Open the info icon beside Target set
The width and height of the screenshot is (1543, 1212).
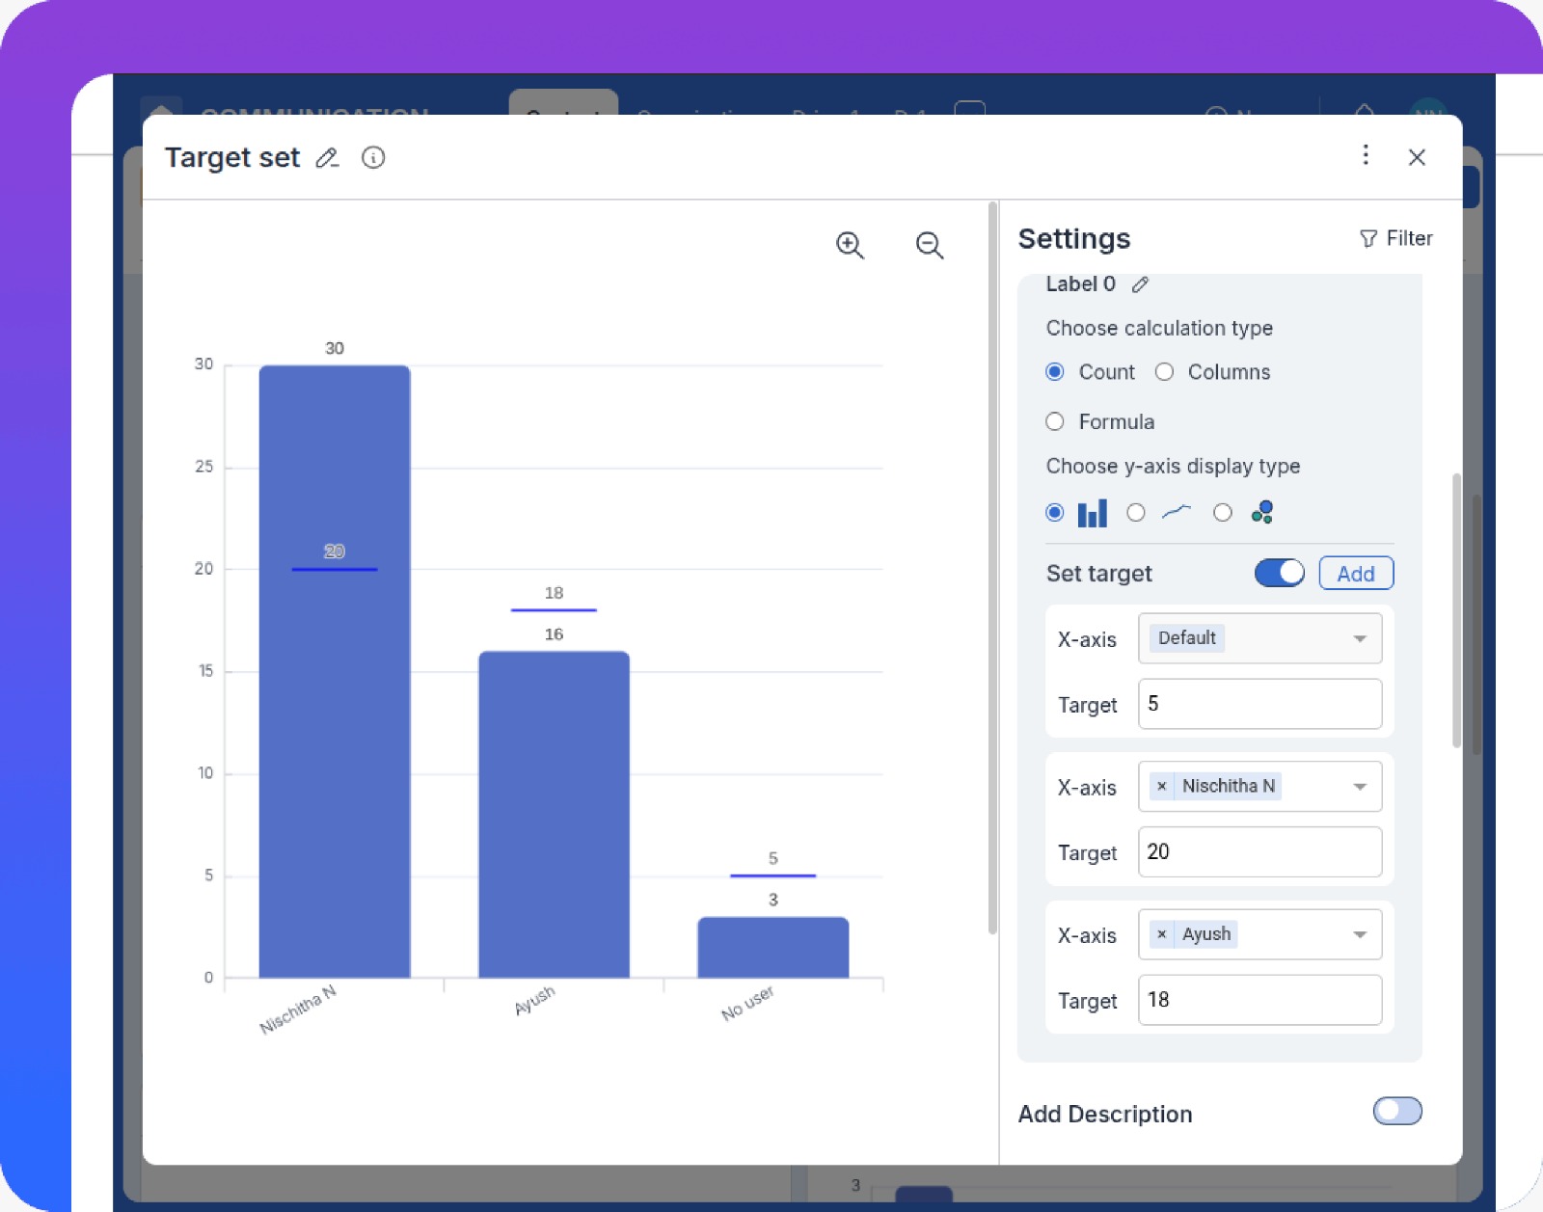pos(373,158)
